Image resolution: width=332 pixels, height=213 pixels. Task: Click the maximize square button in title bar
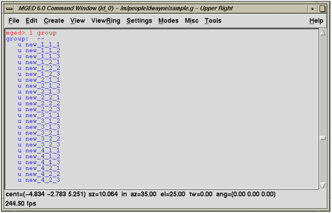[x=322, y=9]
